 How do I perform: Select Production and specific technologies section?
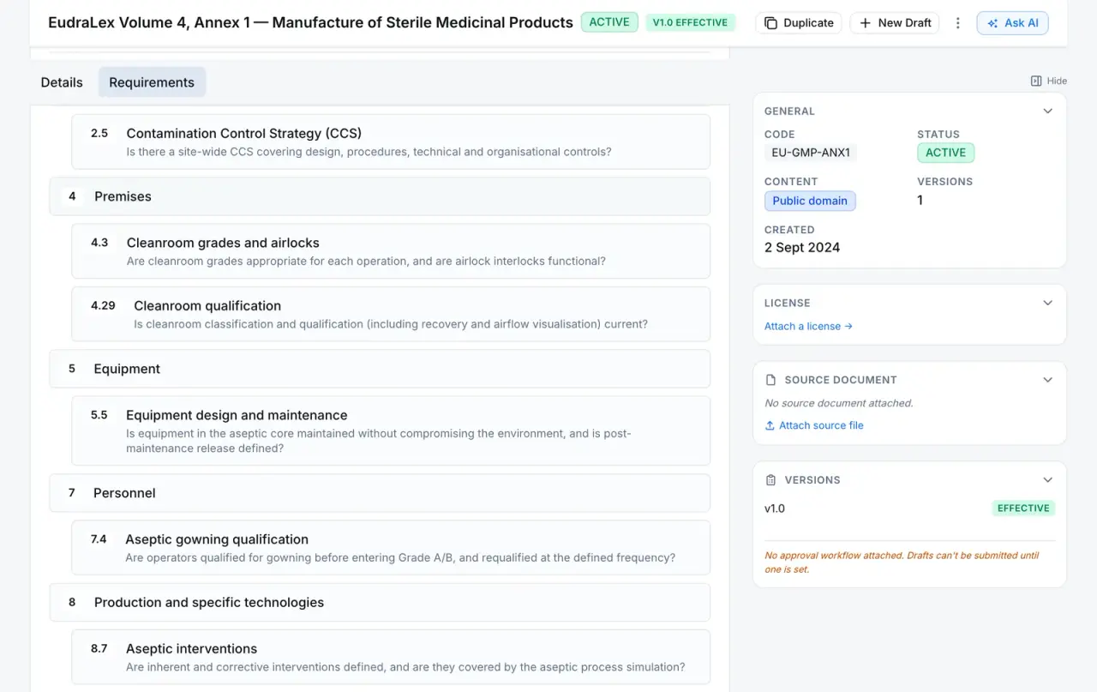380,602
